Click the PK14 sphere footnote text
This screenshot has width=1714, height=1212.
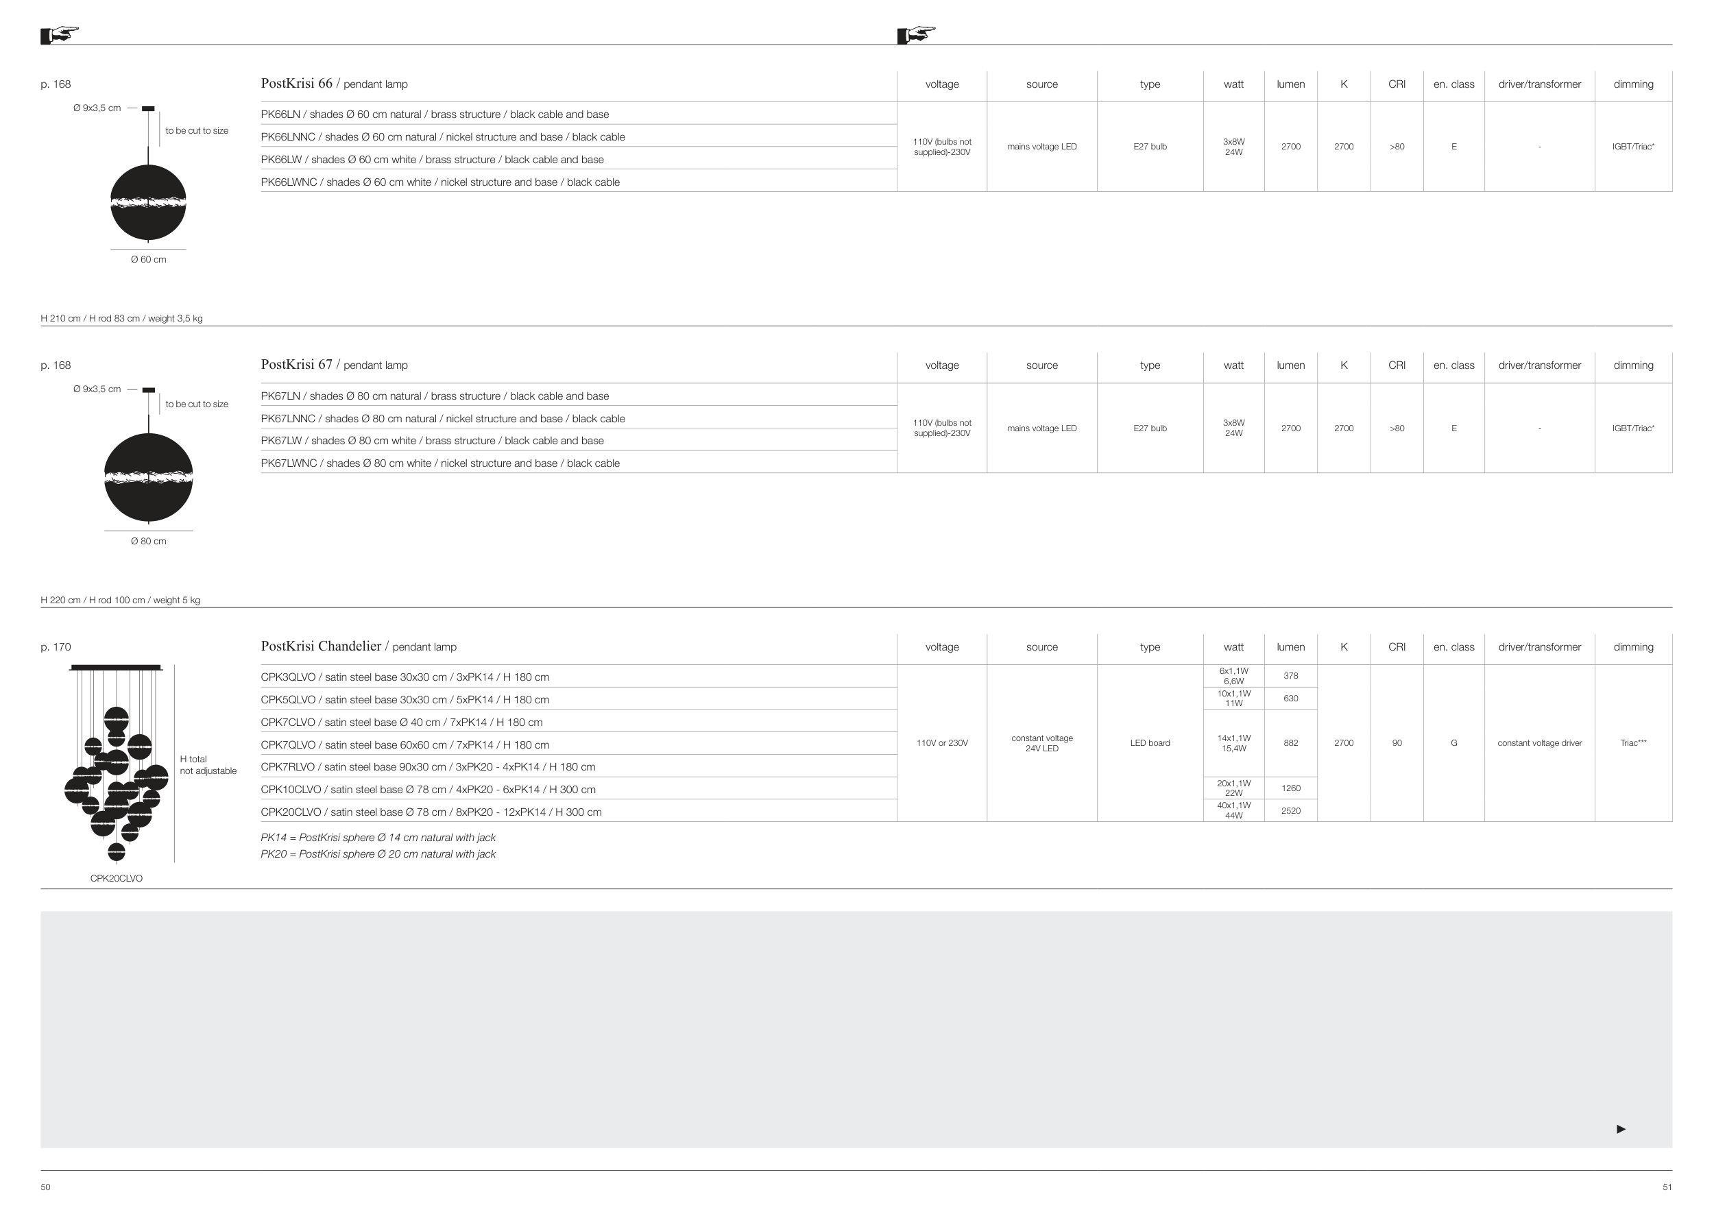[378, 837]
